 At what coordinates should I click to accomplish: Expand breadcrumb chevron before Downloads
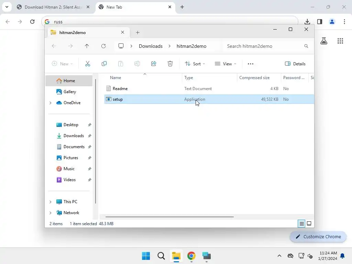tap(131, 46)
